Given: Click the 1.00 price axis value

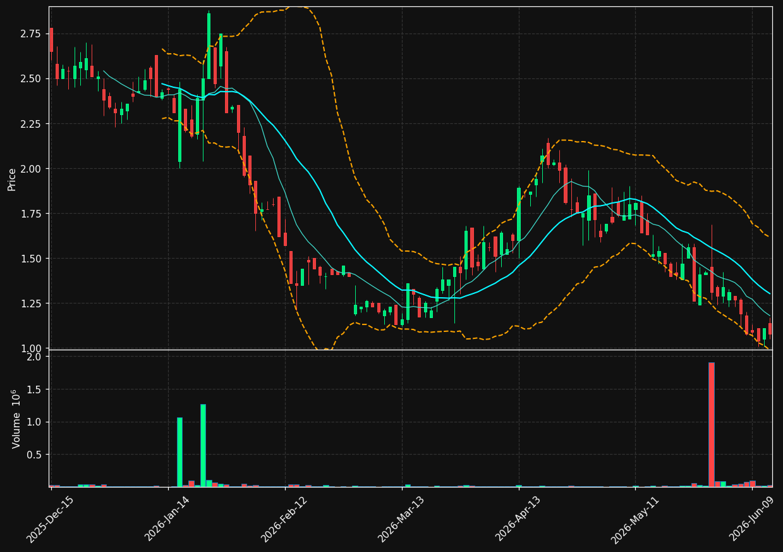Looking at the screenshot, I should [32, 348].
